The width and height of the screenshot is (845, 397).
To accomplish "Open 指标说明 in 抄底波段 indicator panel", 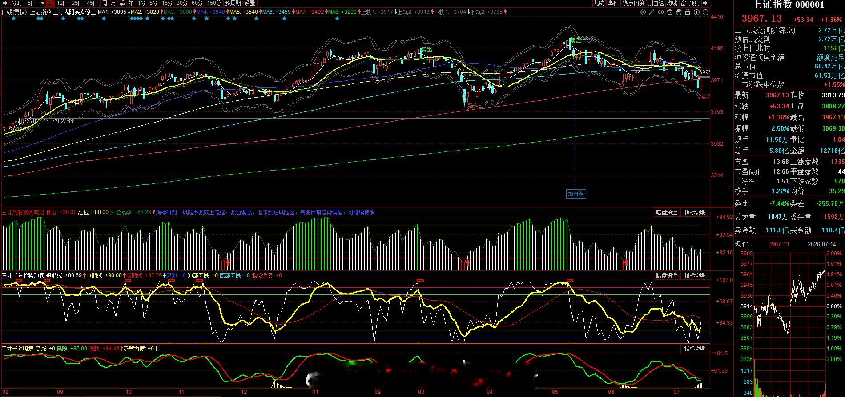I will click(x=695, y=212).
